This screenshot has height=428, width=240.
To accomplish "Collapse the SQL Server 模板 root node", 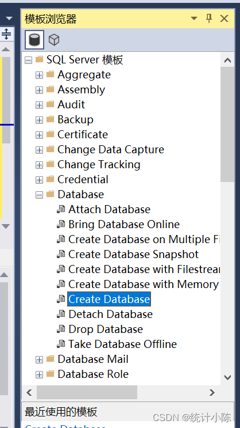I will pos(28,60).
